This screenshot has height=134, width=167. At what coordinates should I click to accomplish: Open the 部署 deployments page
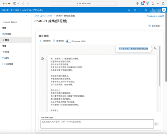[x=6, y=52]
